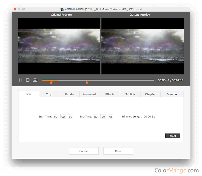Click the Start Time seconds field
This screenshot has width=202, height=176.
(70, 116)
